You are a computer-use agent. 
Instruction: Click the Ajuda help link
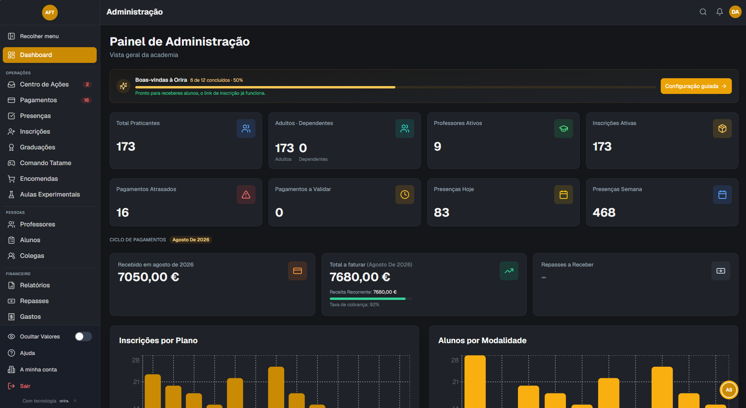click(50, 353)
